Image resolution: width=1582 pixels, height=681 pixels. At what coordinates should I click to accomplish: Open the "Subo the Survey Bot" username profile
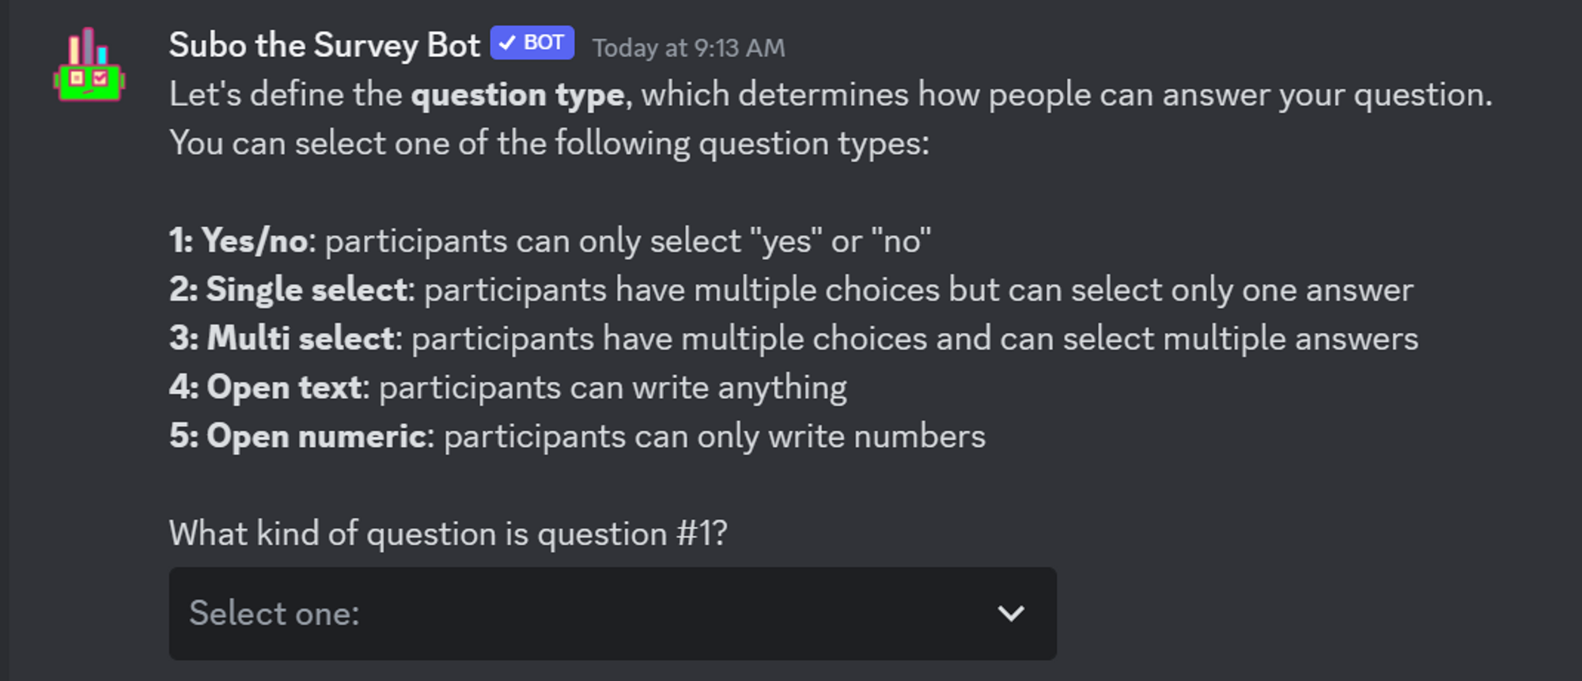coord(324,46)
